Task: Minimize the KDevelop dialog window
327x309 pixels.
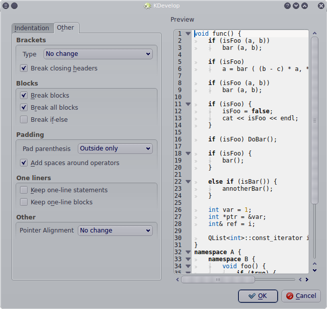Action: click(x=296, y=6)
